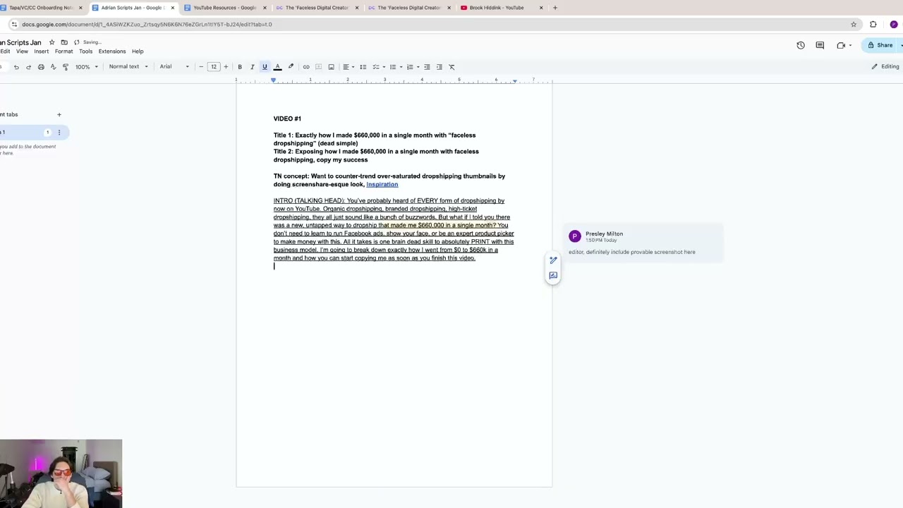
Task: Switch to YouTube Resources browser tab
Action: tap(225, 8)
